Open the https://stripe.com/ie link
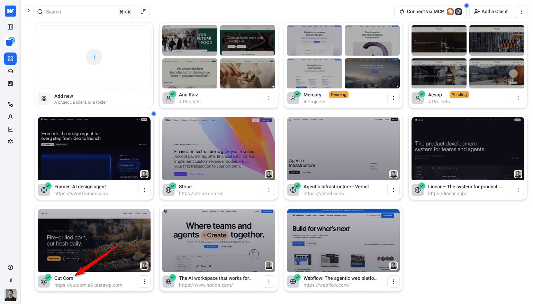The width and height of the screenshot is (533, 304). click(x=201, y=193)
